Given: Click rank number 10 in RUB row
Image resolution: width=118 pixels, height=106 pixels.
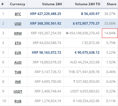Looking at the screenshot, I should pyautogui.click(x=4, y=101).
